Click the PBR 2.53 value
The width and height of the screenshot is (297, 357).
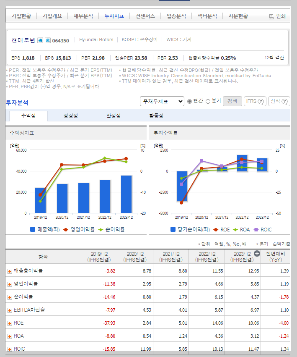[173, 58]
